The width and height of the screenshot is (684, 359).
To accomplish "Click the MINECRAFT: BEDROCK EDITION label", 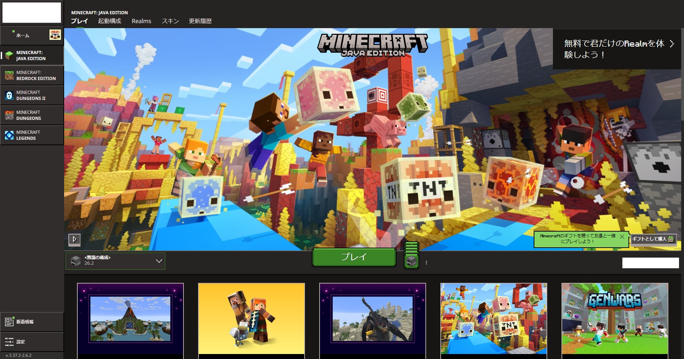I will pos(36,75).
